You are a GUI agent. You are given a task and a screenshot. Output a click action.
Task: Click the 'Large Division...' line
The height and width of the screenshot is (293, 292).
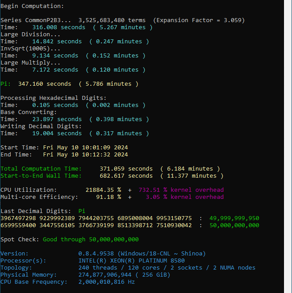[30, 34]
